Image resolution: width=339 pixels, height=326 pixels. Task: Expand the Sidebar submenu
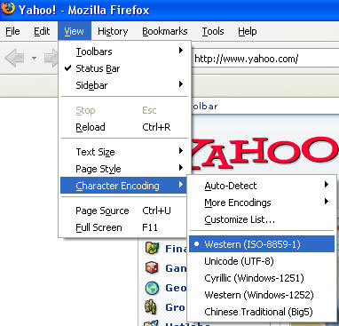pos(124,85)
